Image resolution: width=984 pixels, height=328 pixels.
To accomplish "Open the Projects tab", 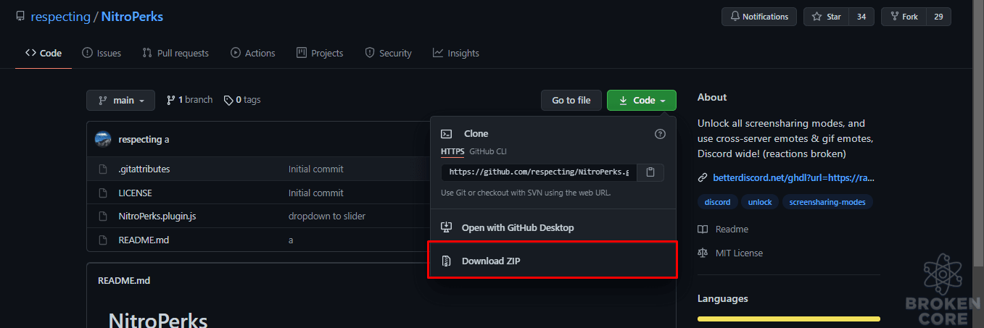I will point(320,53).
